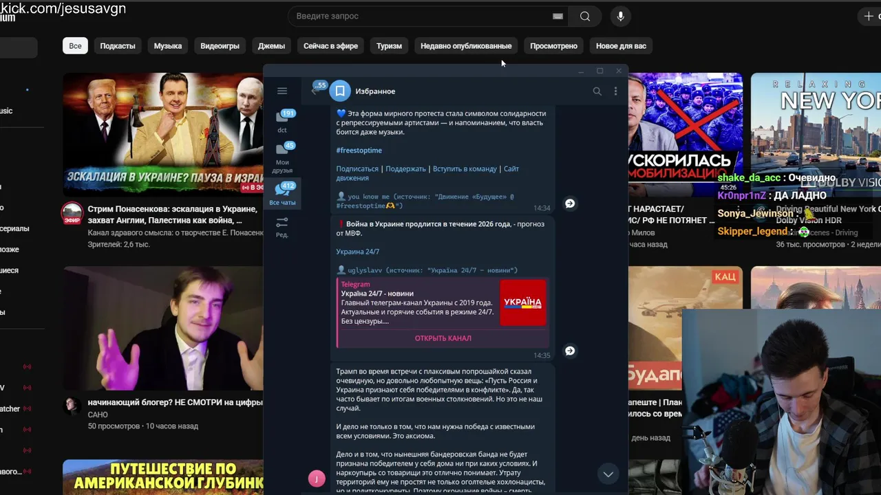
Task: Forward the freestoptime message
Action: (x=570, y=203)
